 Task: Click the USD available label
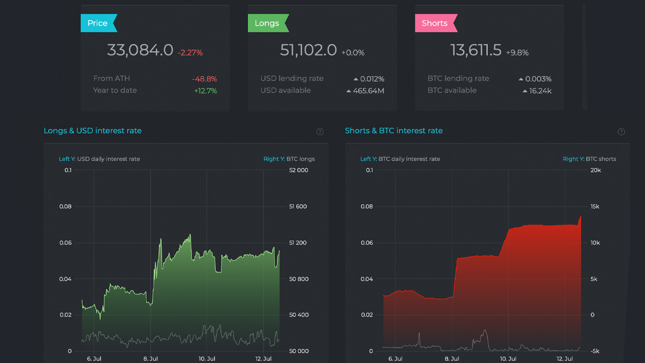tap(286, 90)
